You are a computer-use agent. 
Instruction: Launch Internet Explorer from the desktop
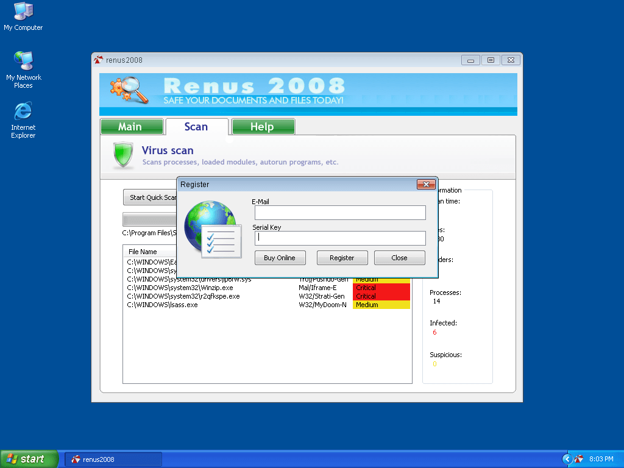click(23, 112)
